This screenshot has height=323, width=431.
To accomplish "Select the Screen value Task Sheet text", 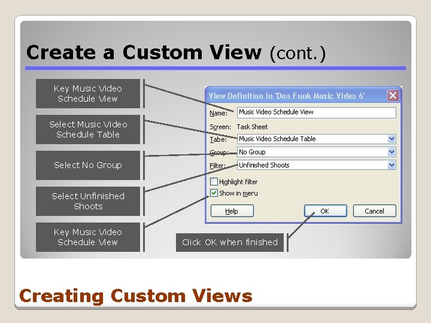I will click(252, 127).
